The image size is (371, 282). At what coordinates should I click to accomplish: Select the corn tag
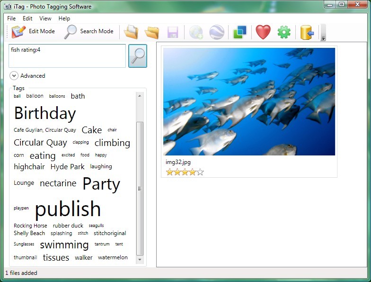coord(19,155)
